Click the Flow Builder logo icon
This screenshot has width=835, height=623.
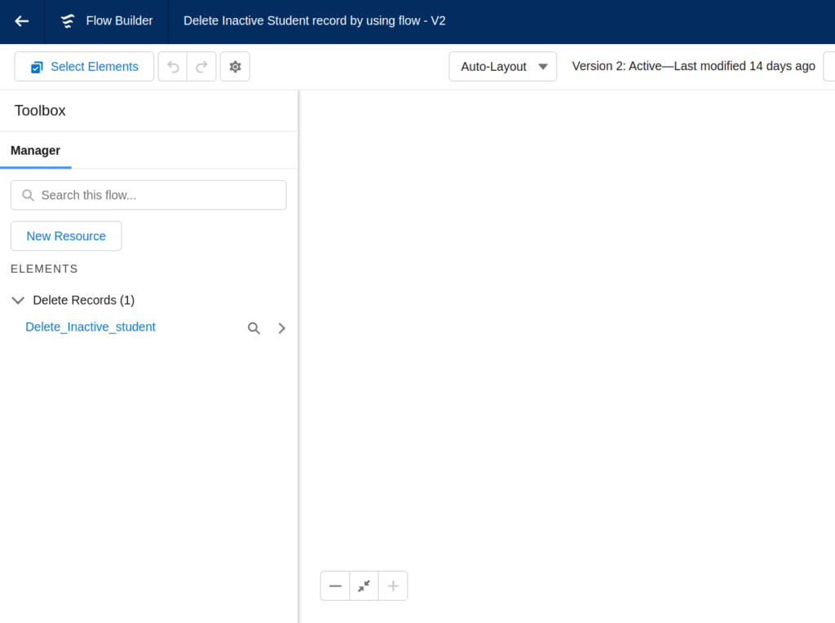point(68,21)
